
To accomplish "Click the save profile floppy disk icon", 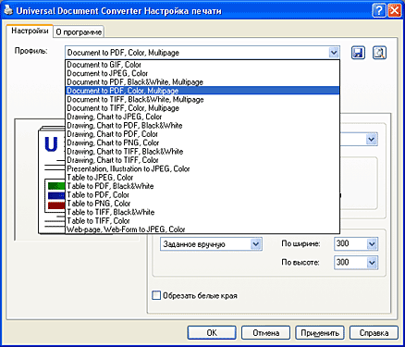I will click(x=358, y=53).
